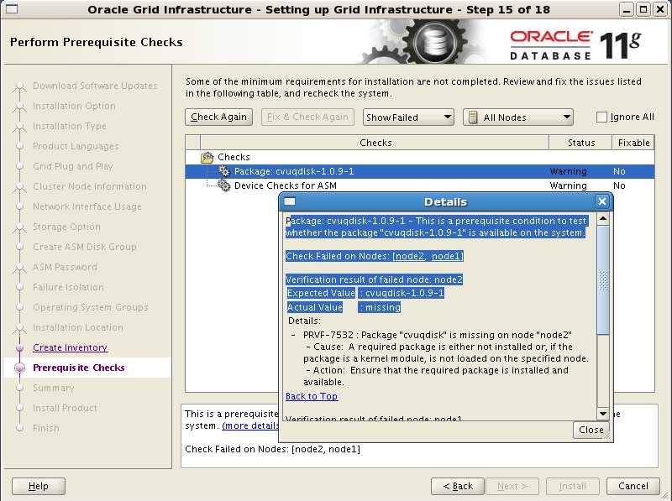
Task: Open the Details dialog window menu icon
Action: pos(290,201)
